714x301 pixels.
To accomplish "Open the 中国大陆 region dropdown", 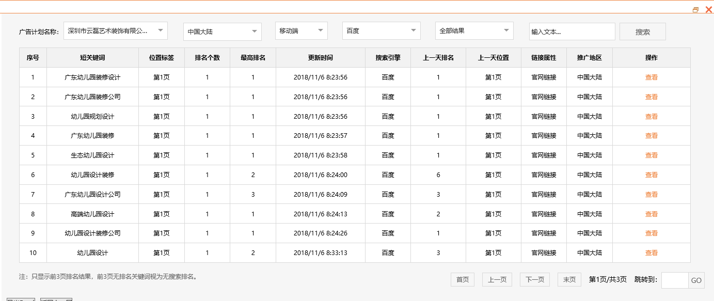I will click(222, 30).
